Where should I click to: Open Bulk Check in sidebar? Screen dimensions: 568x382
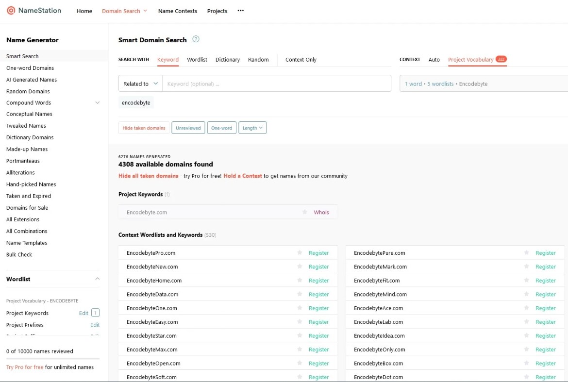tap(19, 254)
